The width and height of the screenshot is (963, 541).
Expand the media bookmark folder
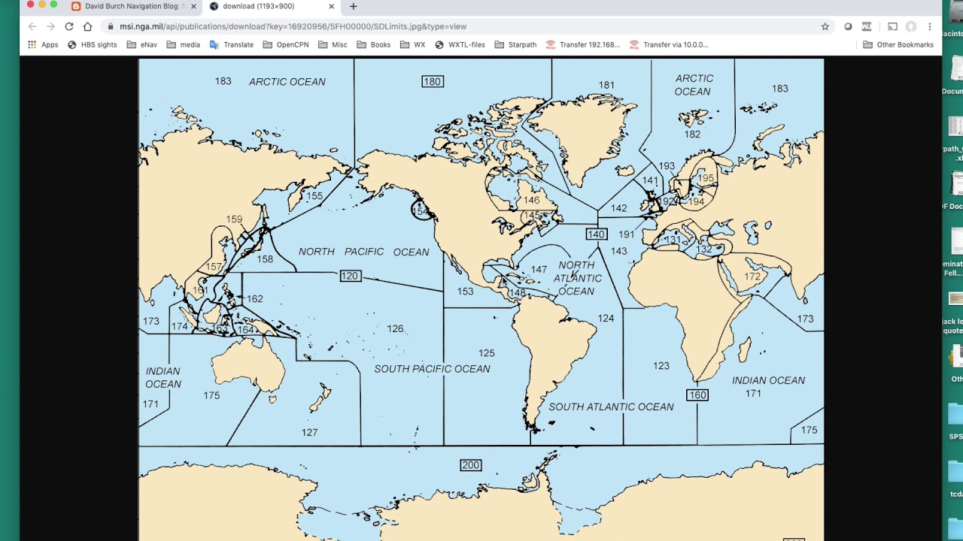[x=183, y=44]
